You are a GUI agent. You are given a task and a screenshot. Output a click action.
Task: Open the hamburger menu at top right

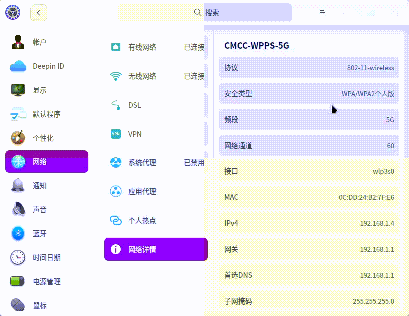point(322,13)
